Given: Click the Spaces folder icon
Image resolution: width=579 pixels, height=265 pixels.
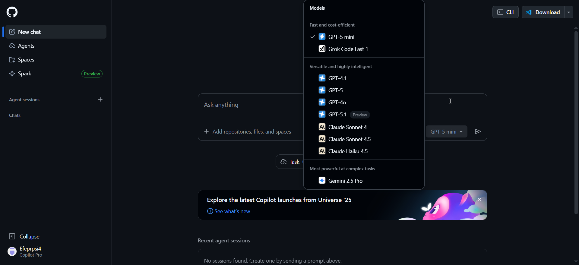Looking at the screenshot, I should 12,60.
